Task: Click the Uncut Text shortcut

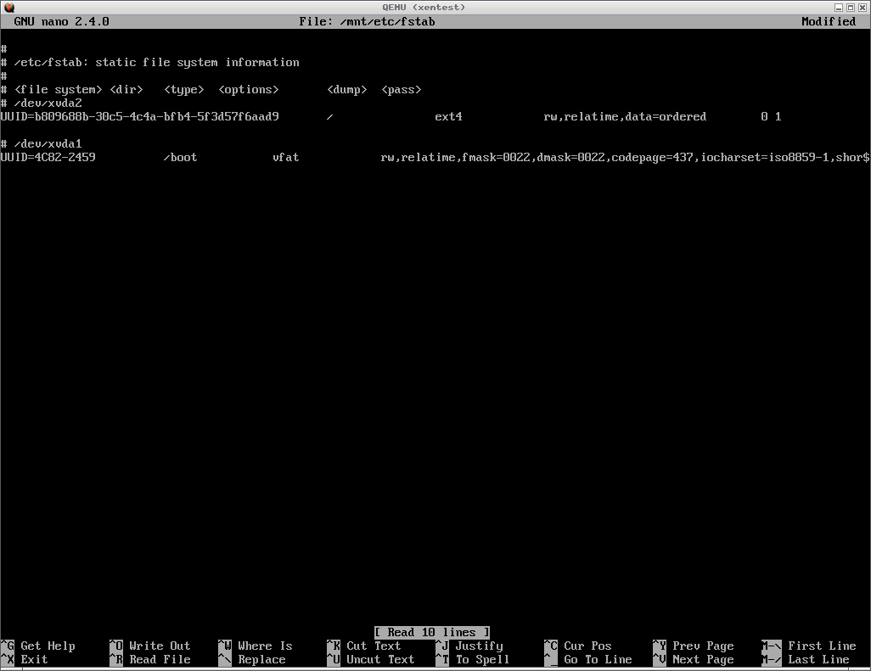Action: click(380, 659)
